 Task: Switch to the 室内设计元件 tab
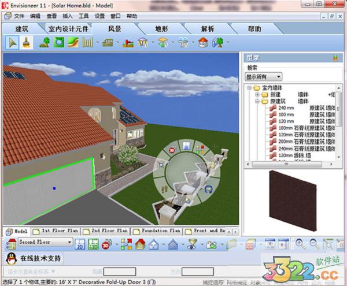pyautogui.click(x=68, y=29)
